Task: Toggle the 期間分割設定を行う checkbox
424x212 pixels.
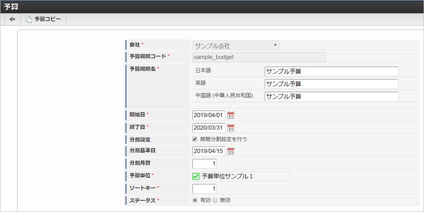Action: 194,139
